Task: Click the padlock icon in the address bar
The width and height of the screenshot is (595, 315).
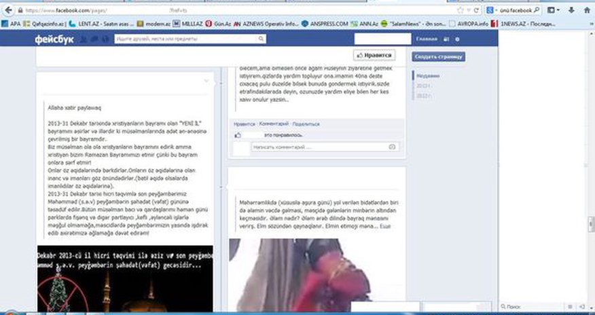Action: pyautogui.click(x=20, y=11)
